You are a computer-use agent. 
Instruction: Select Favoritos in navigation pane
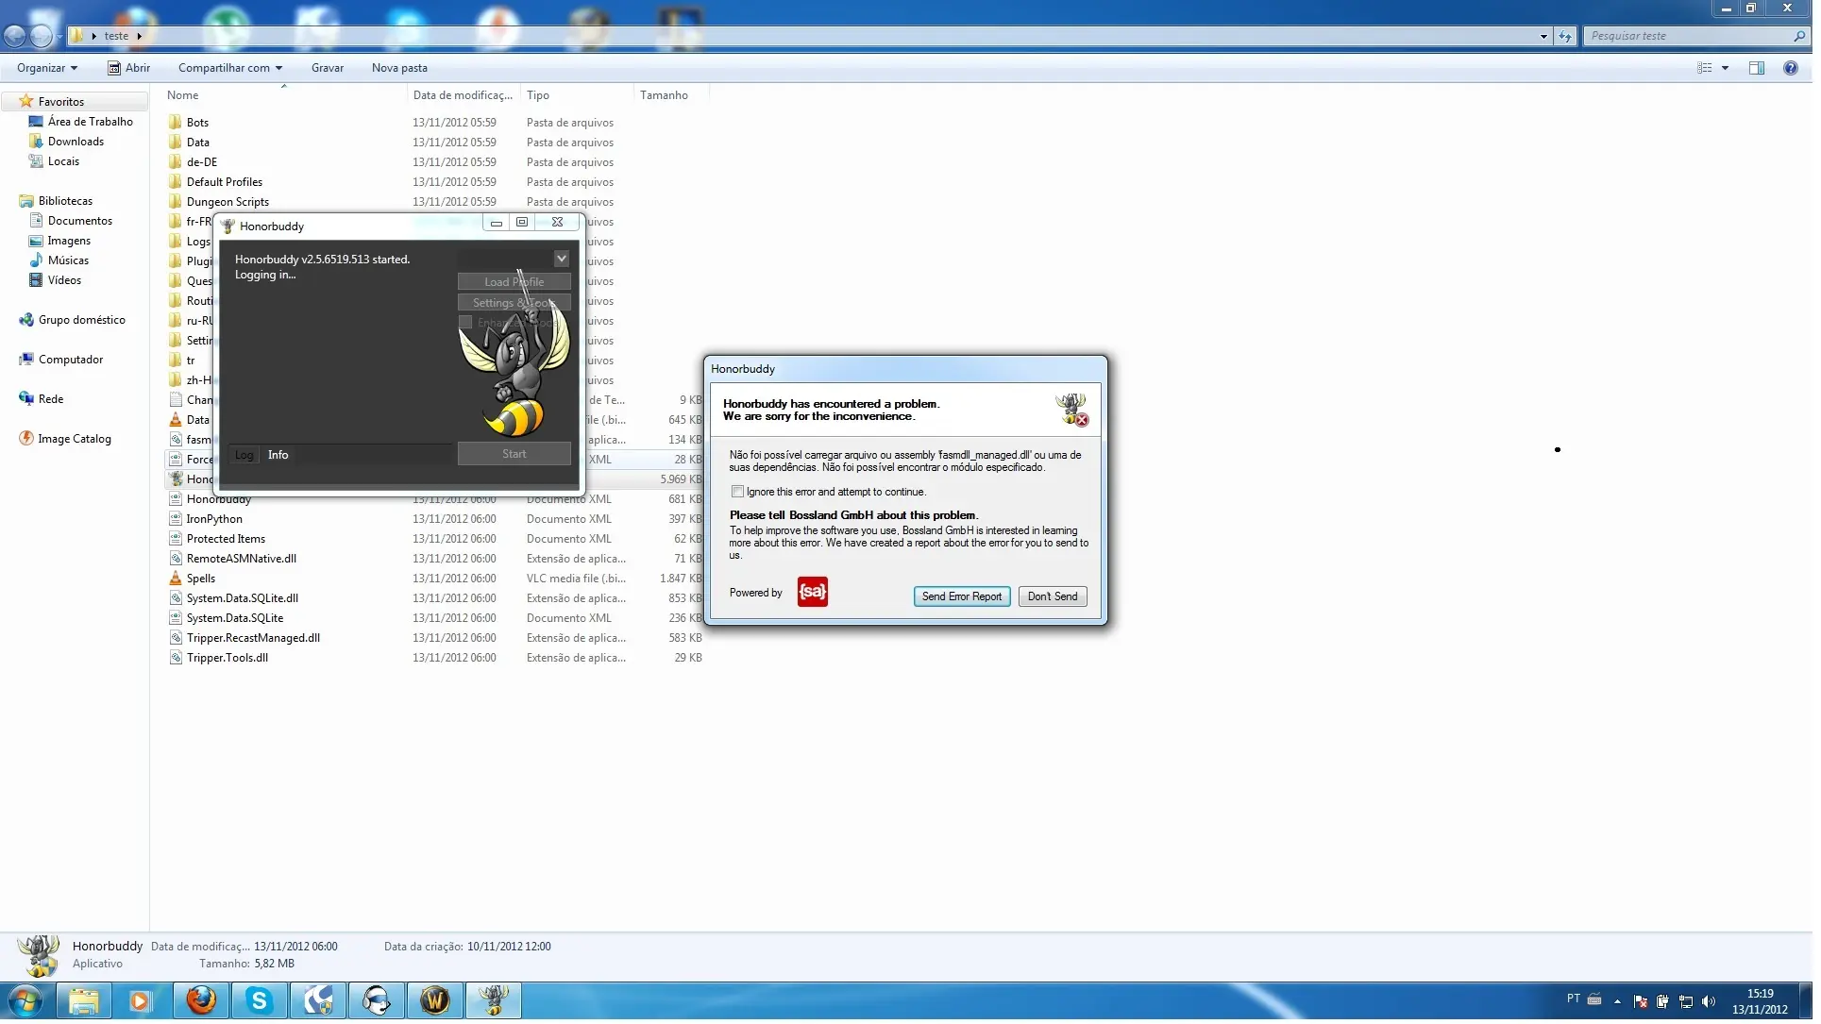pos(61,102)
